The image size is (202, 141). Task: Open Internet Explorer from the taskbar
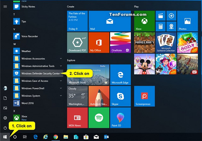point(45,137)
